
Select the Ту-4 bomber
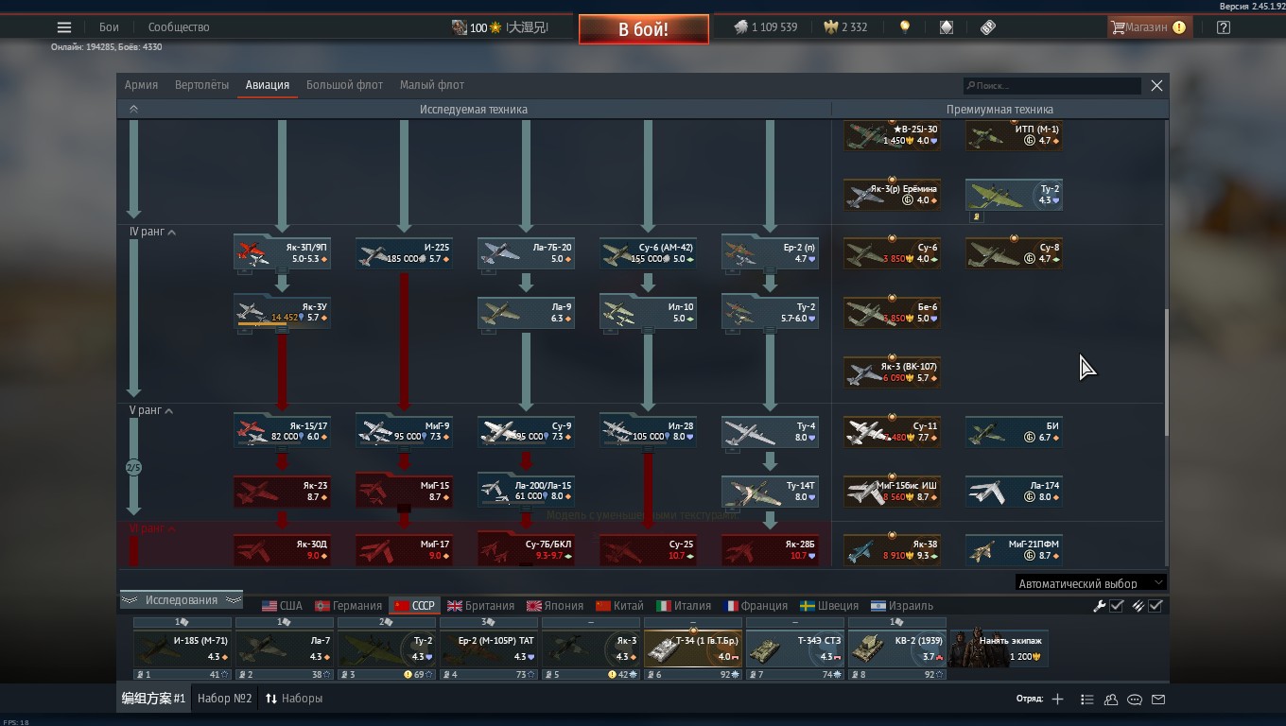click(x=770, y=432)
